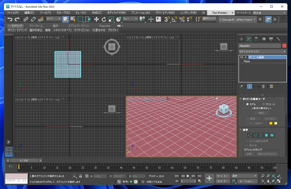Open the モディファイヤリスト dropdown
The image size is (291, 189).
pos(262,52)
